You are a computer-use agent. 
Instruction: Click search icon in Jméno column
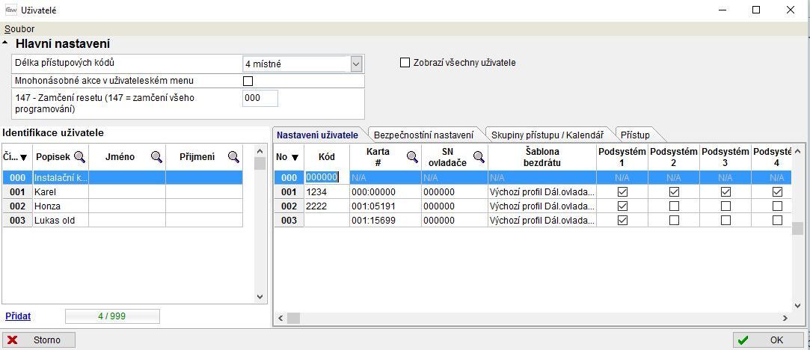pyautogui.click(x=157, y=157)
